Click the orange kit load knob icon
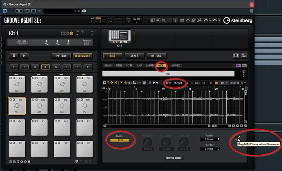Image resolution: width=282 pixels, height=171 pixels. 71,33
